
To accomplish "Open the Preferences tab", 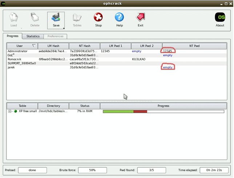I will 55,36.
